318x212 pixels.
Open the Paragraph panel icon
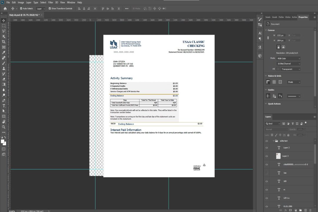(260, 39)
